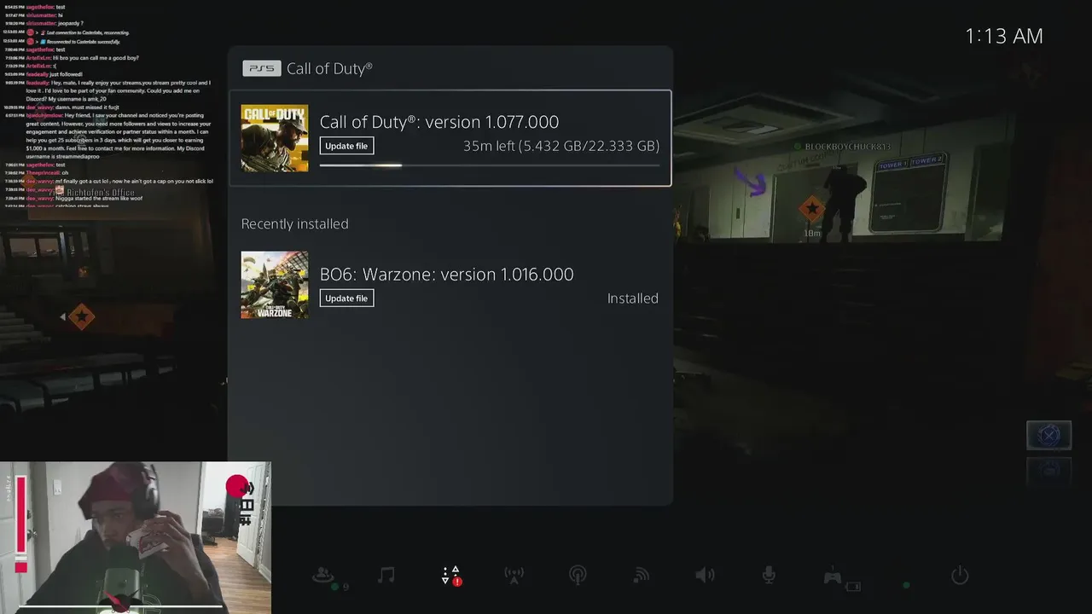Click Update file under Call of Duty 1.077.000
The image size is (1092, 614).
coord(346,146)
